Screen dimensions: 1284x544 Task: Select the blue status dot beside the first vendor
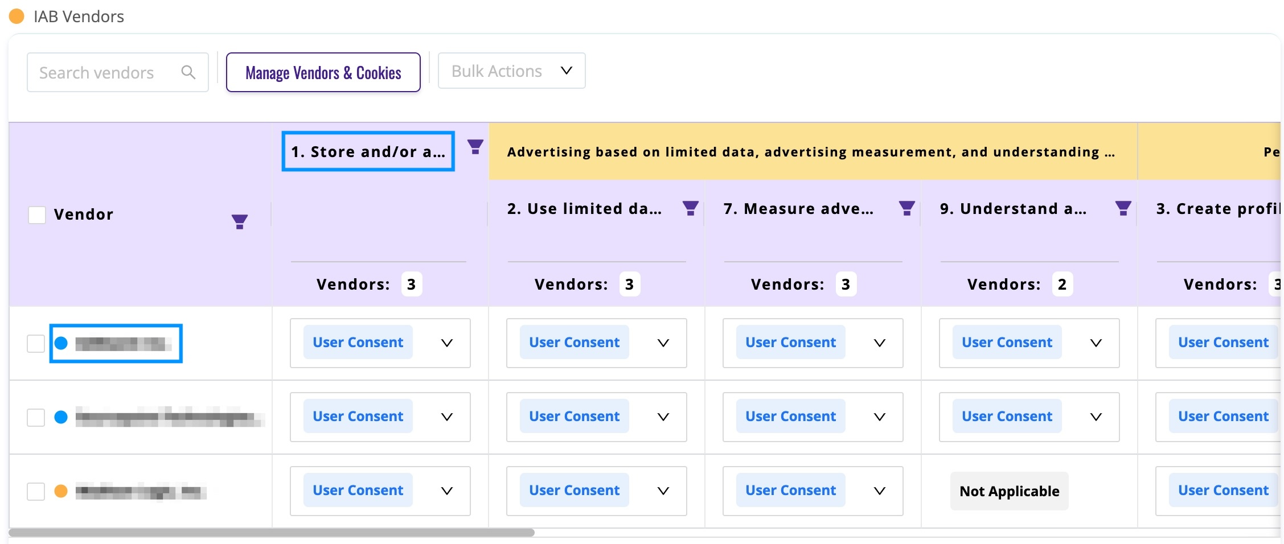point(63,343)
